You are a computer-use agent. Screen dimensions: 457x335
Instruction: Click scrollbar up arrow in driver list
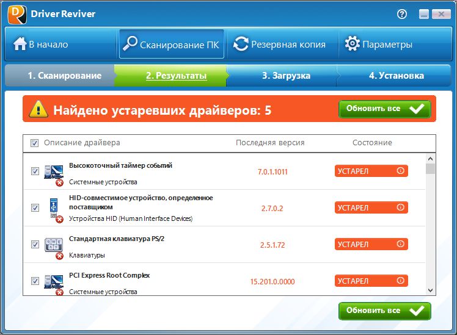(430, 159)
